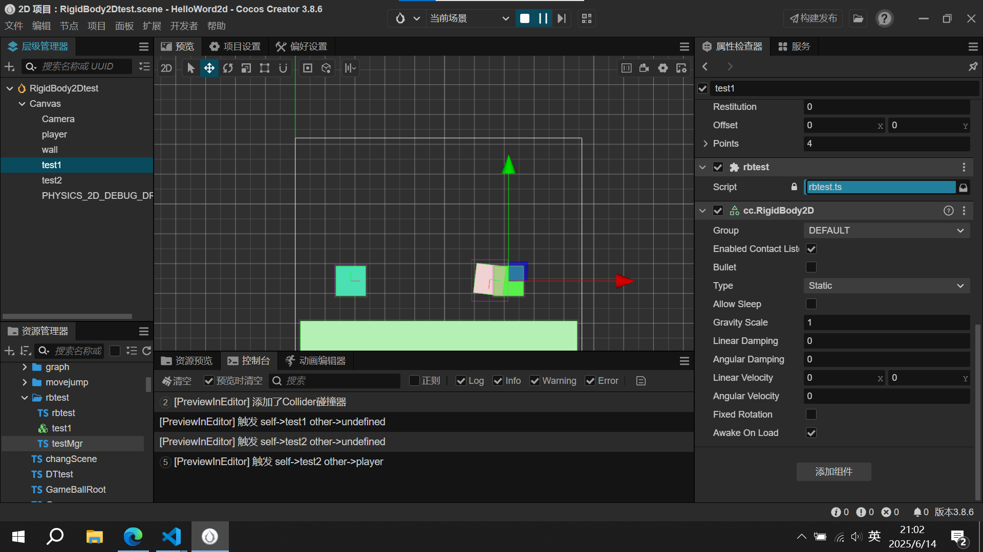Open the rbtest component options menu

tap(964, 167)
